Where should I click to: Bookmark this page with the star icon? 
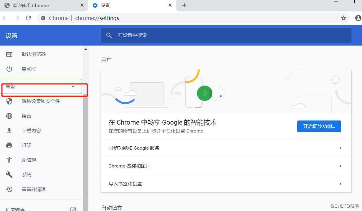pyautogui.click(x=343, y=18)
